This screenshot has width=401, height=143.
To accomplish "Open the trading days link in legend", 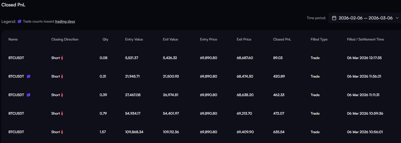I will pyautogui.click(x=65, y=21).
